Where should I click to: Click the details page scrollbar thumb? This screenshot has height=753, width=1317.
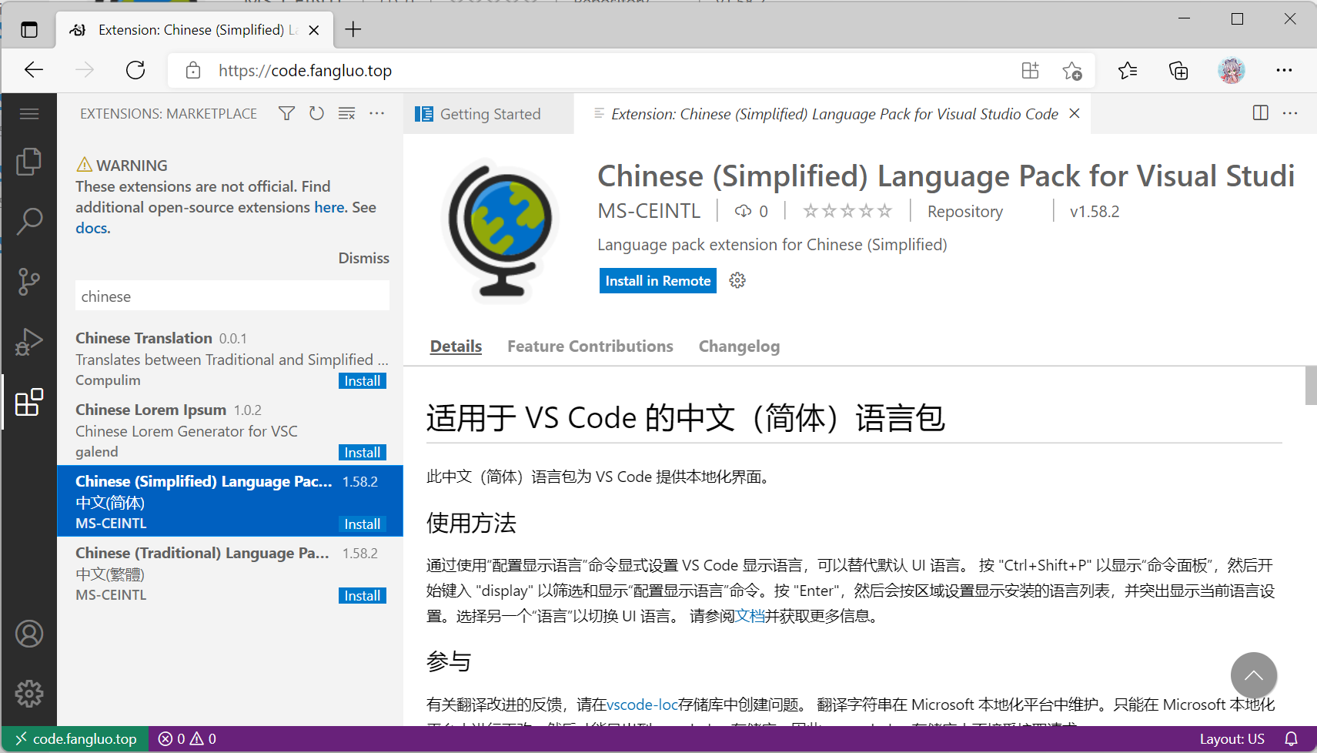1311,385
